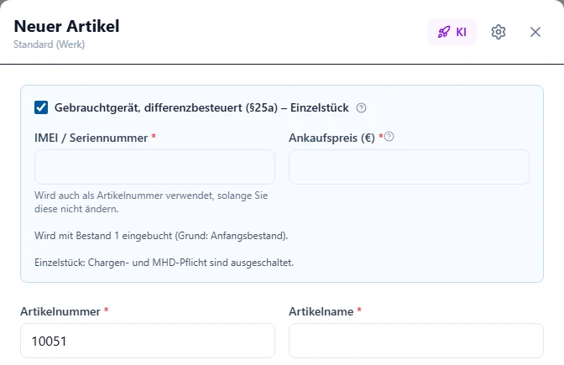Open the KI rocket assistant button
The image size is (564, 365).
pos(452,32)
